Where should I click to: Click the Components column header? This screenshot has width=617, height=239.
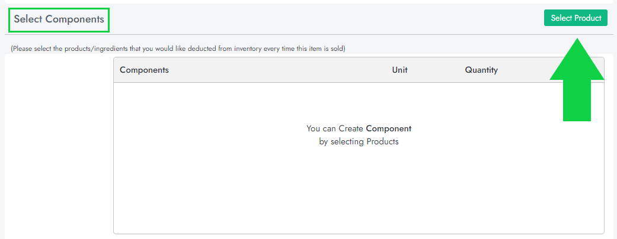(144, 70)
